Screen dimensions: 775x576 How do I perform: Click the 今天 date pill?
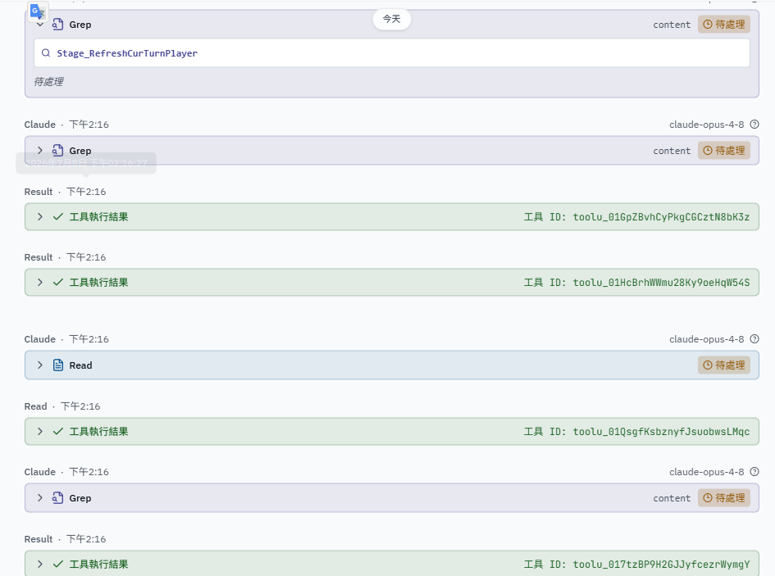pos(391,20)
